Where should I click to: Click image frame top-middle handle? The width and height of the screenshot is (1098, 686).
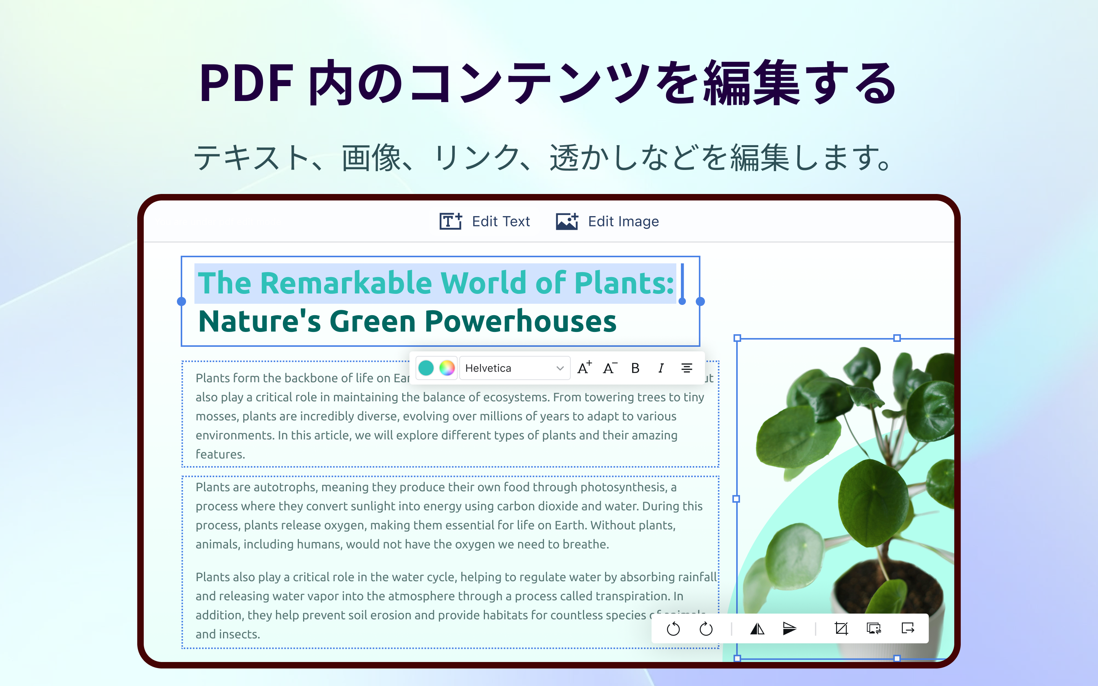897,338
